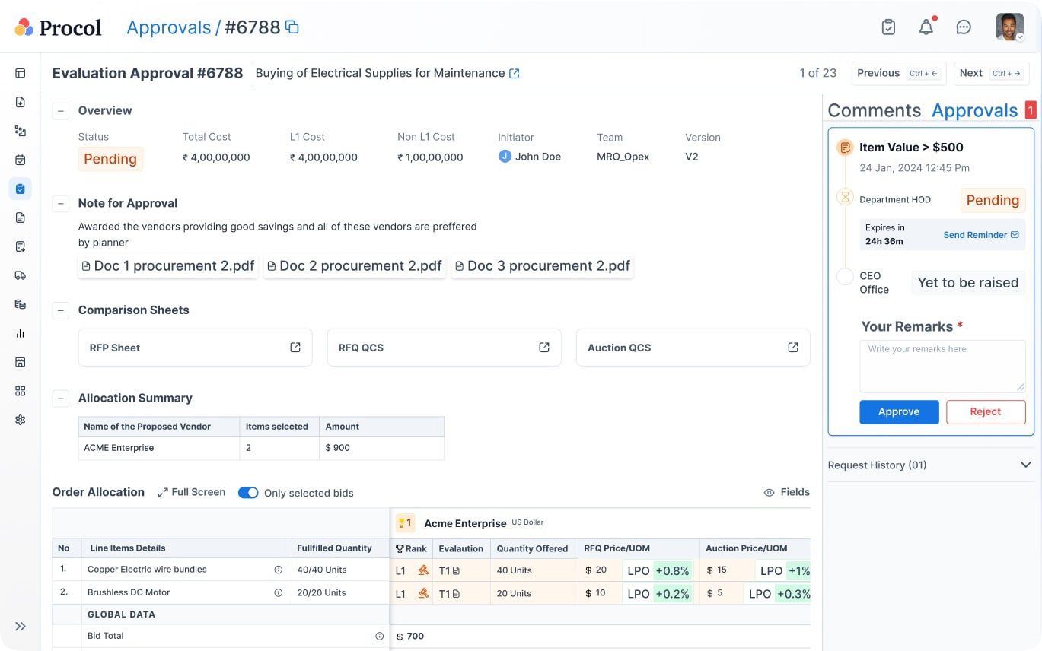Switch to the Approvals tab
1042x651 pixels.
click(974, 110)
